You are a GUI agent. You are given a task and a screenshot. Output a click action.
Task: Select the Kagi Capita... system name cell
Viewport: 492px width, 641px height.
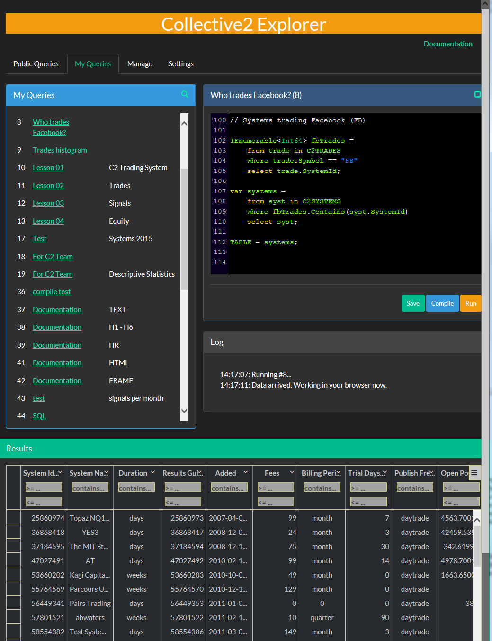point(90,575)
